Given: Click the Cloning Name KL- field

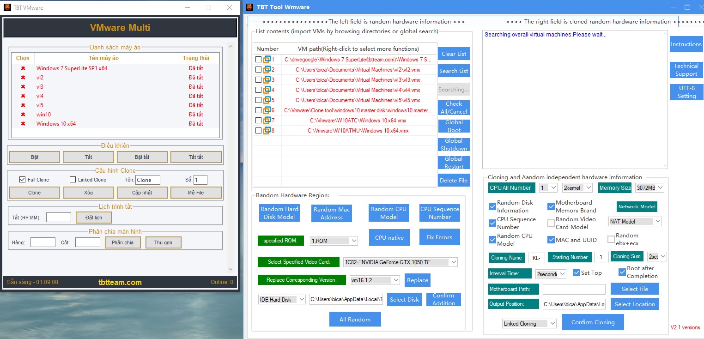Looking at the screenshot, I should click(536, 258).
